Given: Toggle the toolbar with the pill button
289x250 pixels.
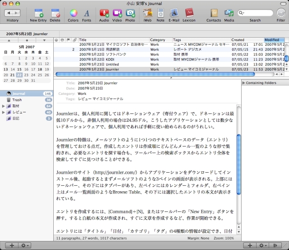Looking at the screenshot, I should click(283, 4).
